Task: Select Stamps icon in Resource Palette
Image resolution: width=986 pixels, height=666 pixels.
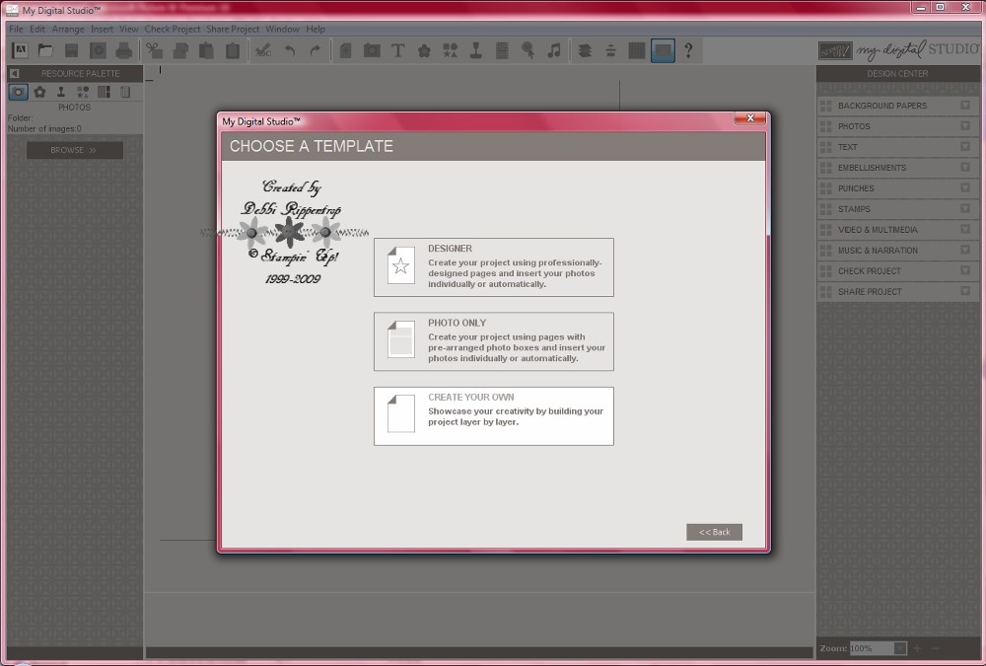Action: coord(61,92)
